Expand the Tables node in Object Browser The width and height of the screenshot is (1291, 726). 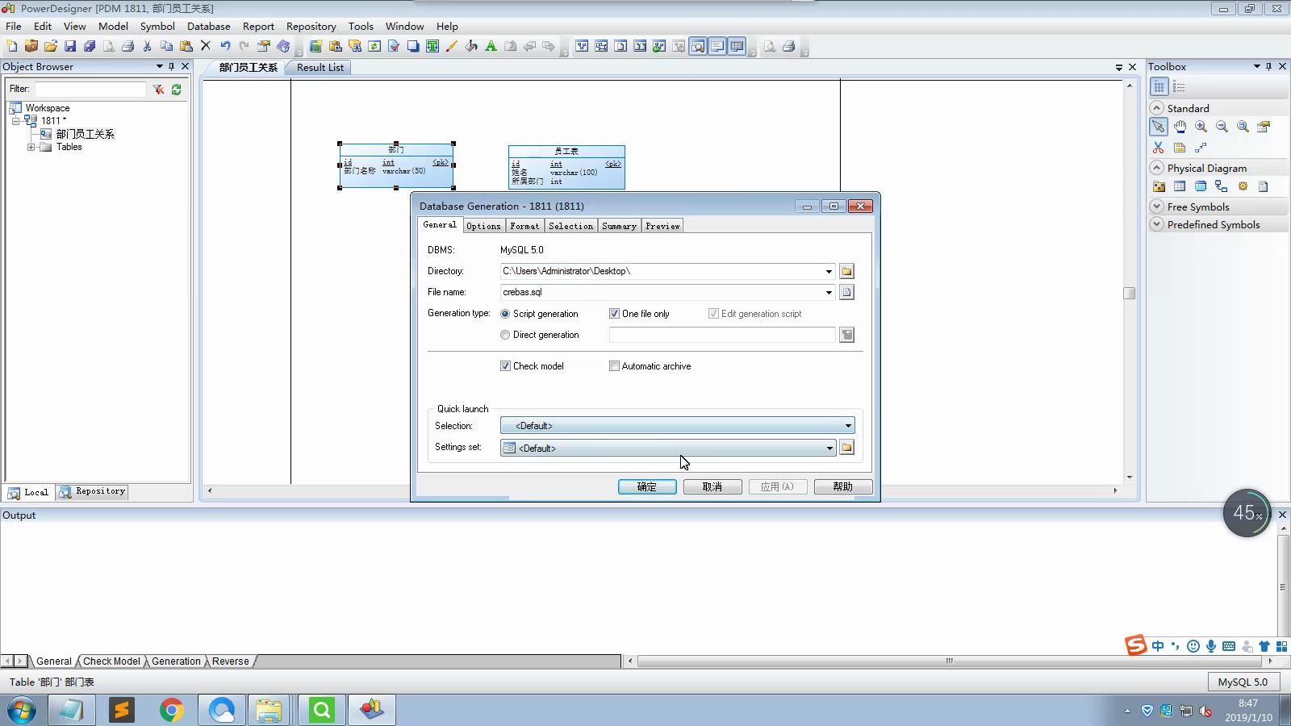(31, 147)
